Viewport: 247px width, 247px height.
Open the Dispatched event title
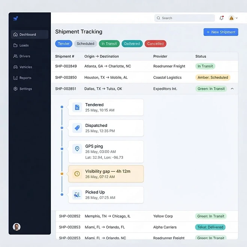[x=96, y=125]
